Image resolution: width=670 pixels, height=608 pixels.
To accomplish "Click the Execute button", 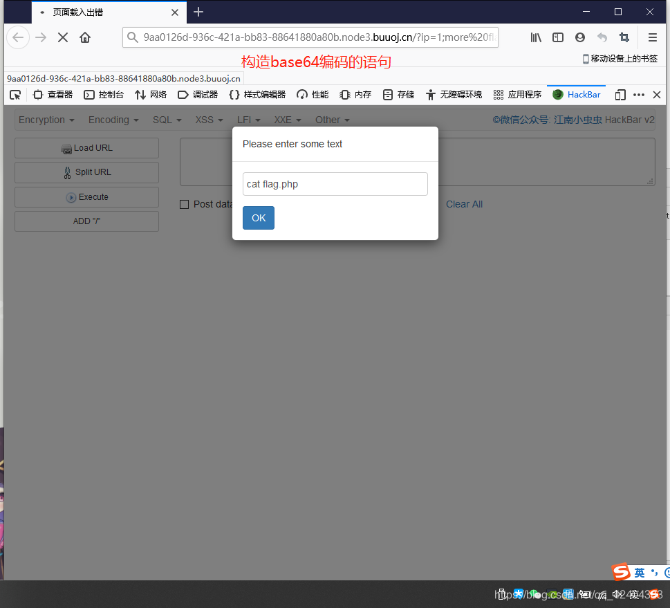I will point(86,197).
